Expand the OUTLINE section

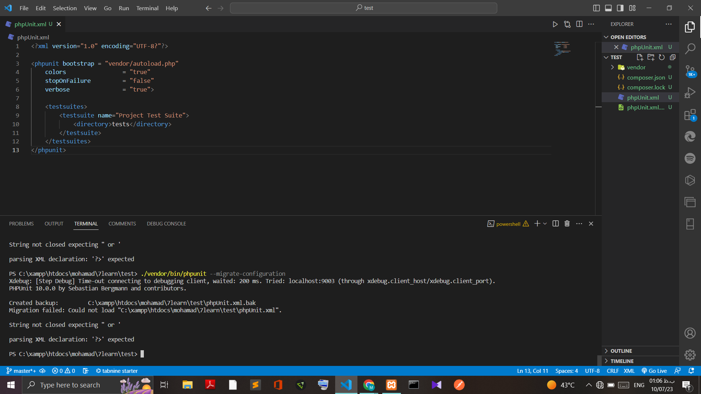point(606,351)
